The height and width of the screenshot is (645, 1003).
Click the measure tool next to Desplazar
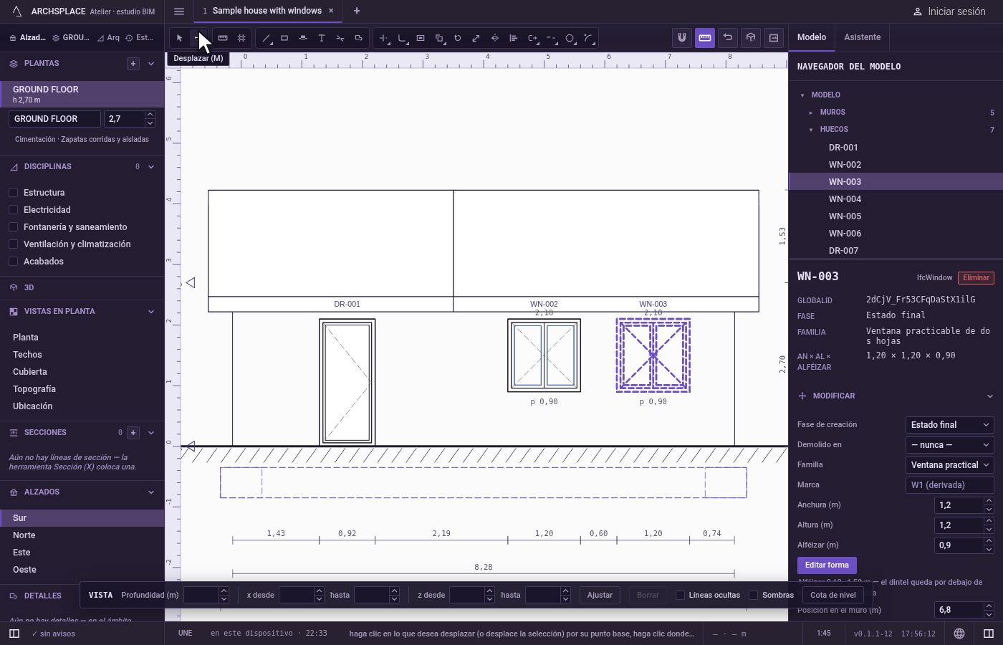click(223, 38)
